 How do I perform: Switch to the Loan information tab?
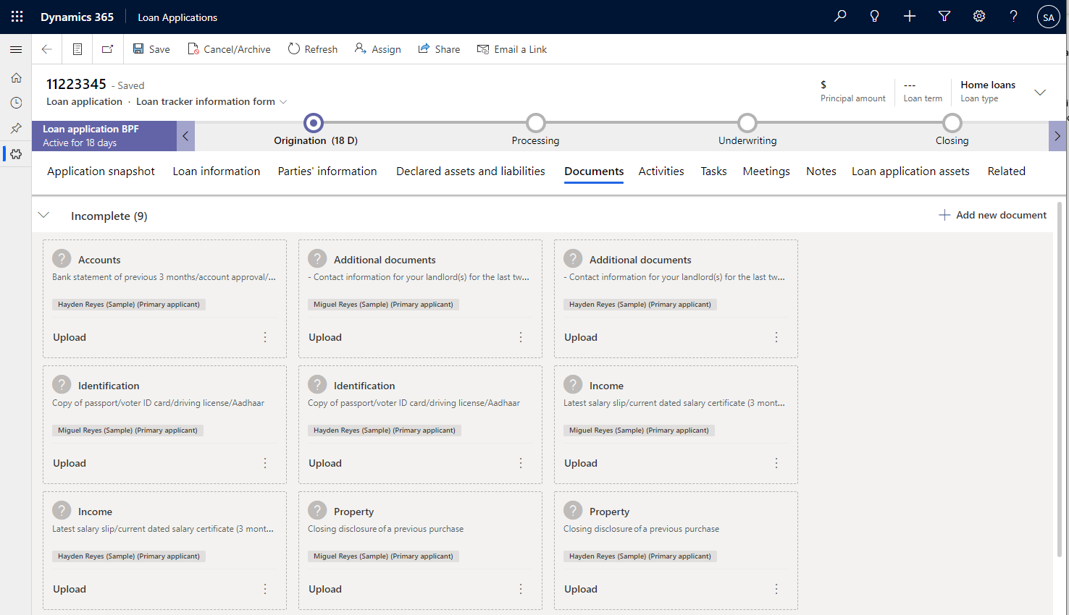pos(217,171)
